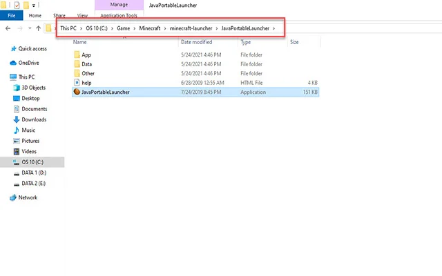
Task: Open the View ribbon tab
Action: click(82, 15)
